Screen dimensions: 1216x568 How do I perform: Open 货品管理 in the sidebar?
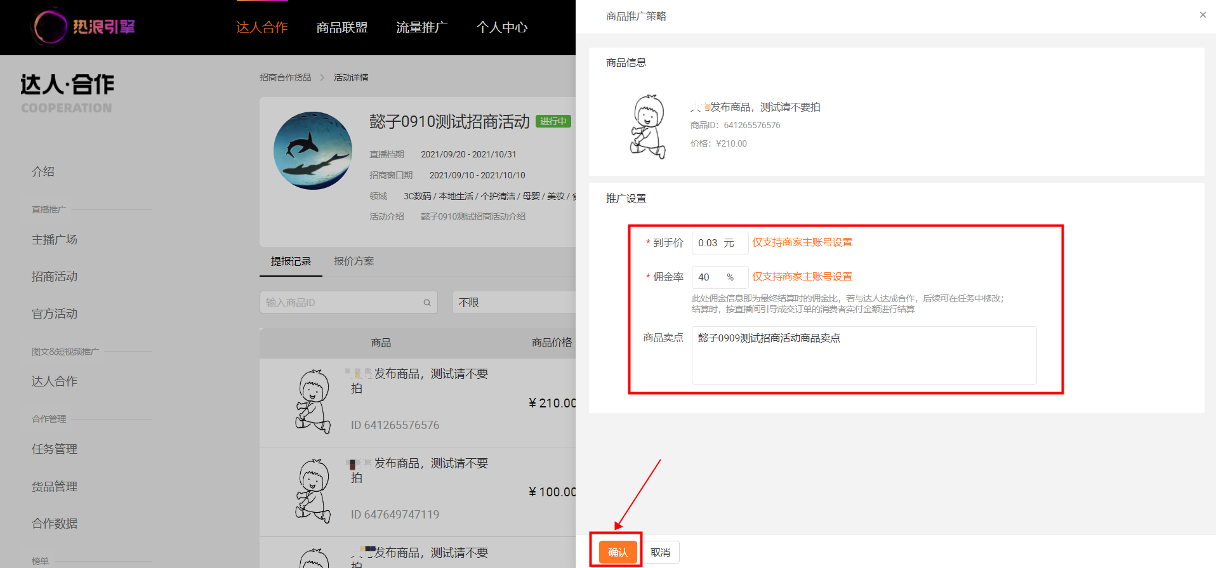(x=55, y=486)
